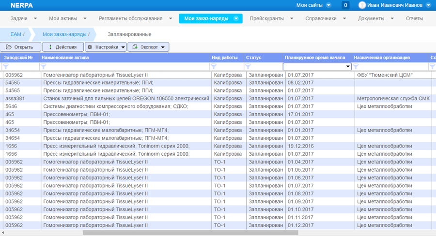Click the filter icon under Статус
Viewport: 436px width, 236px height.
[248, 67]
